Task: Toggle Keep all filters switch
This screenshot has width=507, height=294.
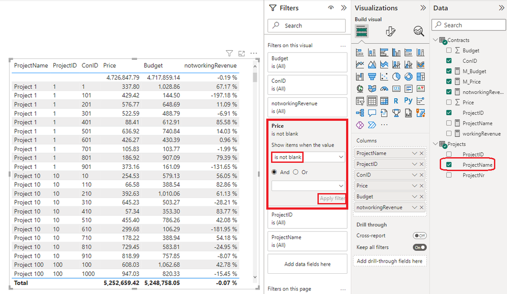Action: coord(420,247)
